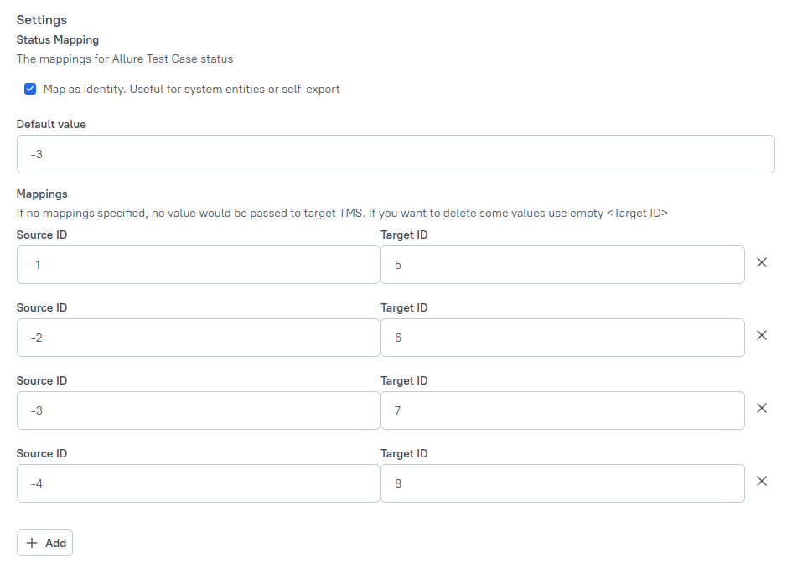Click the Source ID field containing -1
Screen dimensions: 792x573
coord(198,264)
